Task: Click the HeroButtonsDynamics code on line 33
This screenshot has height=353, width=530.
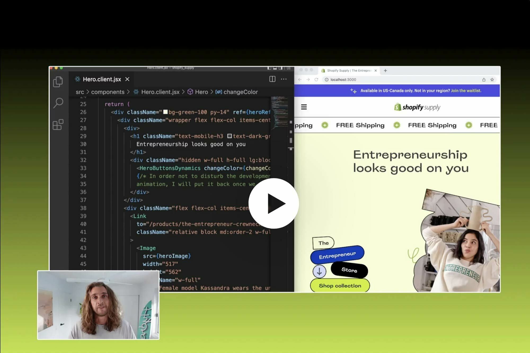Action: [x=170, y=168]
